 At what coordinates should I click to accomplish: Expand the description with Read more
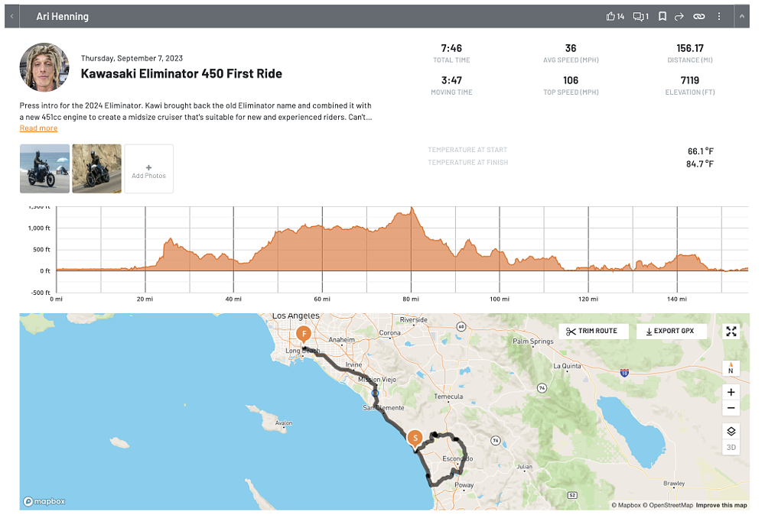38,128
